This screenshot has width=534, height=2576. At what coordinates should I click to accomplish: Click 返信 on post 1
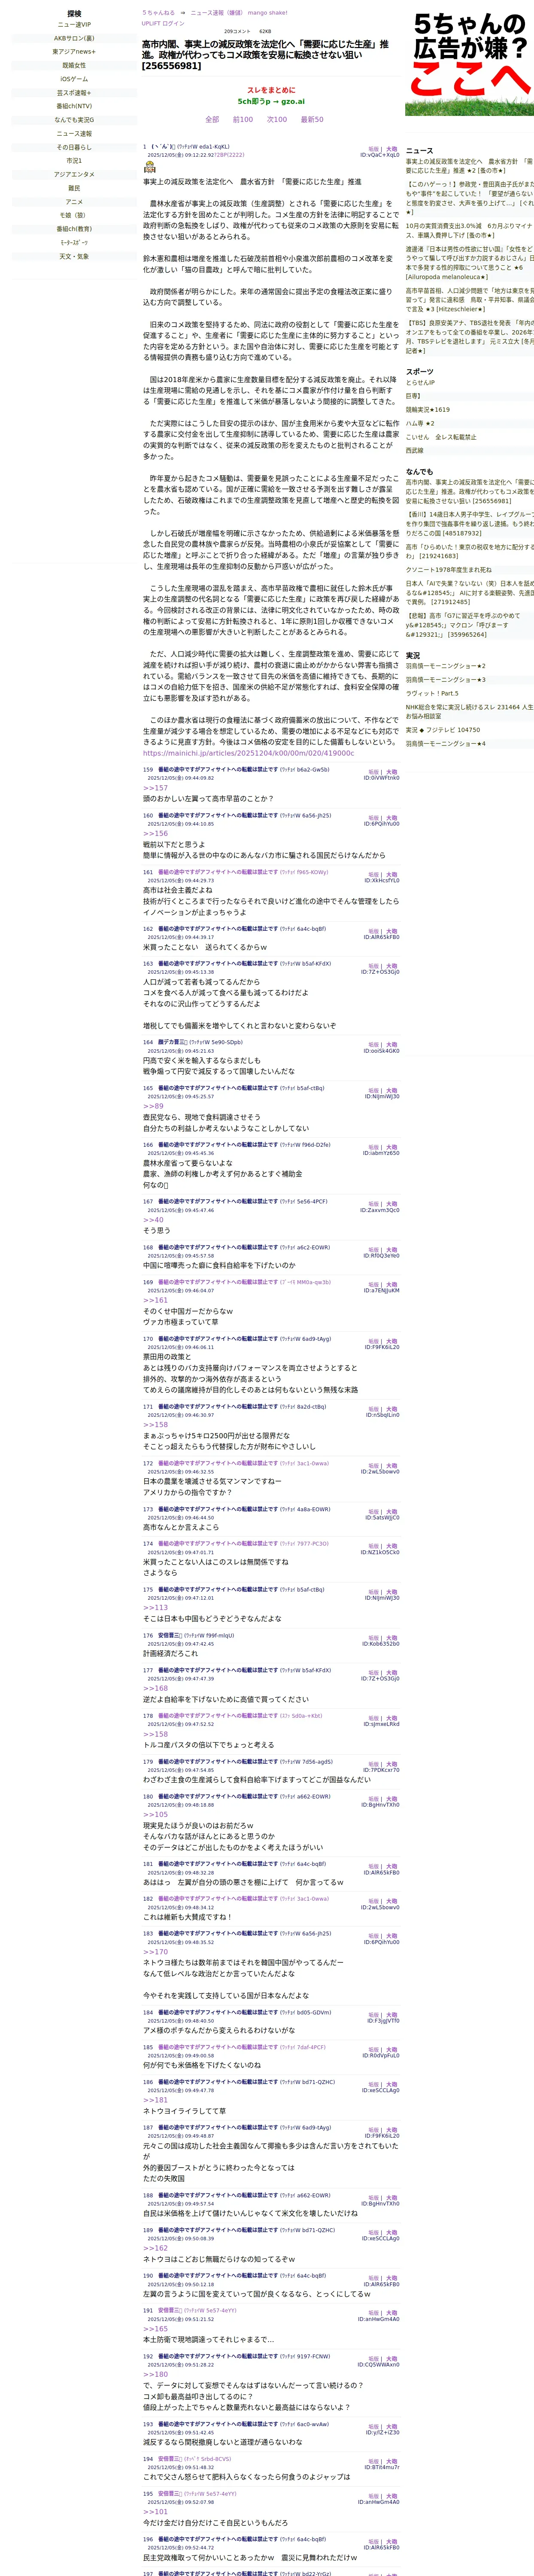pyautogui.click(x=373, y=149)
